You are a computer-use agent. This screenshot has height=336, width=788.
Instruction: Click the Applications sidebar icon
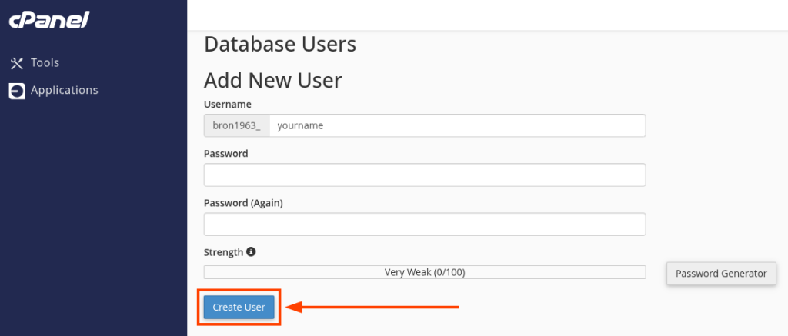pos(17,91)
